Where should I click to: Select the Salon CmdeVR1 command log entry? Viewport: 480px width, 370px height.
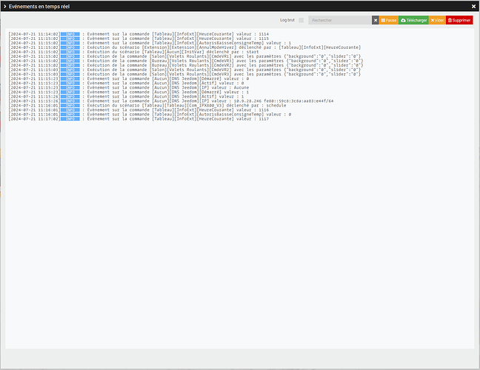point(184,56)
